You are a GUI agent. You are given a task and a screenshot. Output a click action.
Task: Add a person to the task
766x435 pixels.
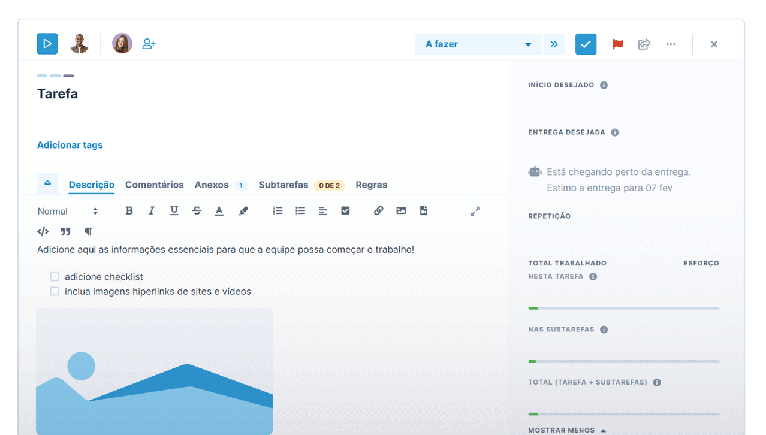coord(149,44)
